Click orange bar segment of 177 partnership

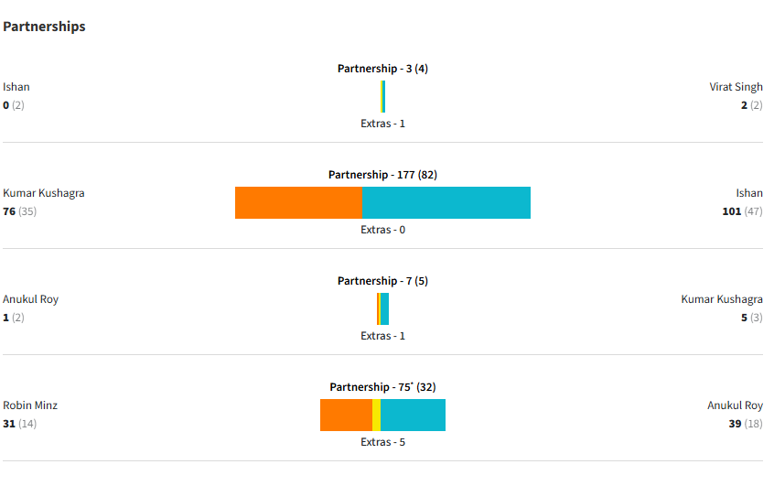[298, 202]
